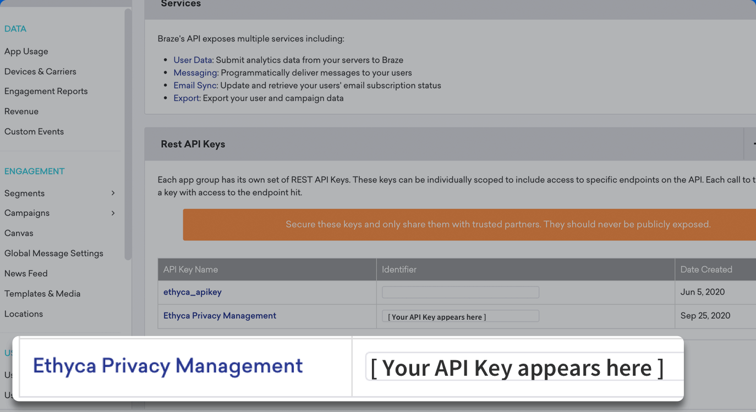Click the ENGAGEMENT sidebar section heading
Viewport: 756px width, 412px height.
(x=35, y=171)
